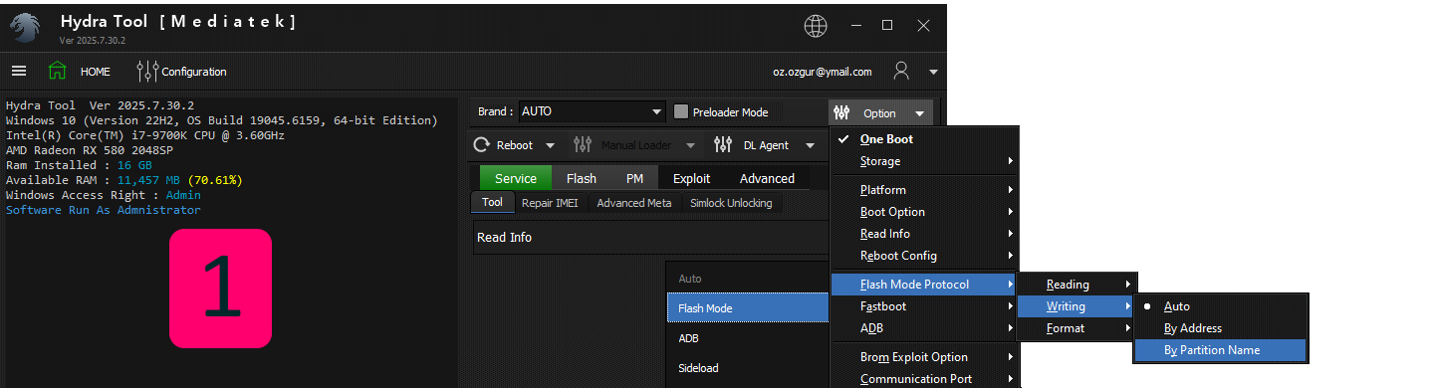Open the Format submenu
1434x388 pixels.
pyautogui.click(x=1077, y=328)
